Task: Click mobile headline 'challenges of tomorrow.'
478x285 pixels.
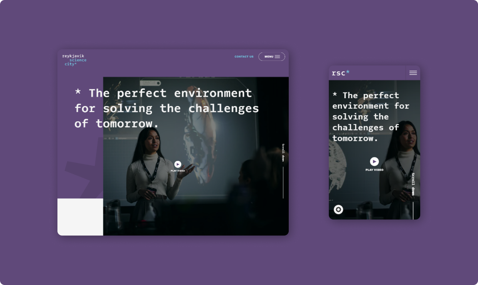Action: pos(365,133)
